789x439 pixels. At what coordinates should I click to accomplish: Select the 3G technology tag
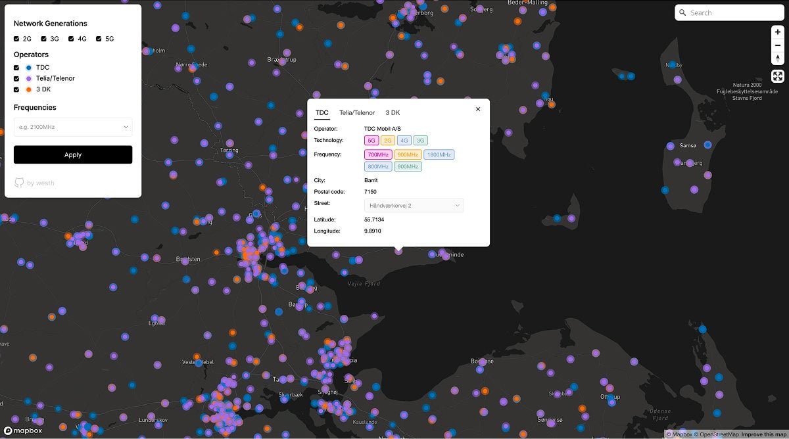421,140
